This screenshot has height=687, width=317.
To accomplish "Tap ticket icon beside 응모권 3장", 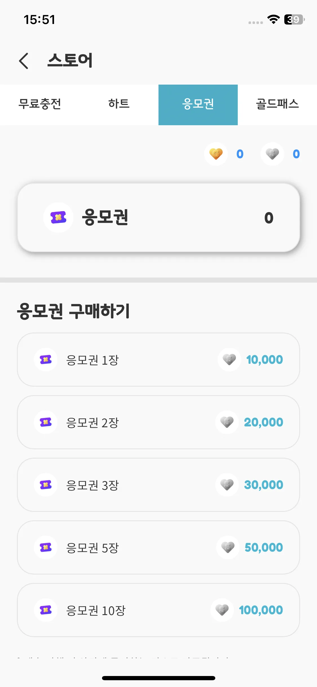I will [x=46, y=485].
